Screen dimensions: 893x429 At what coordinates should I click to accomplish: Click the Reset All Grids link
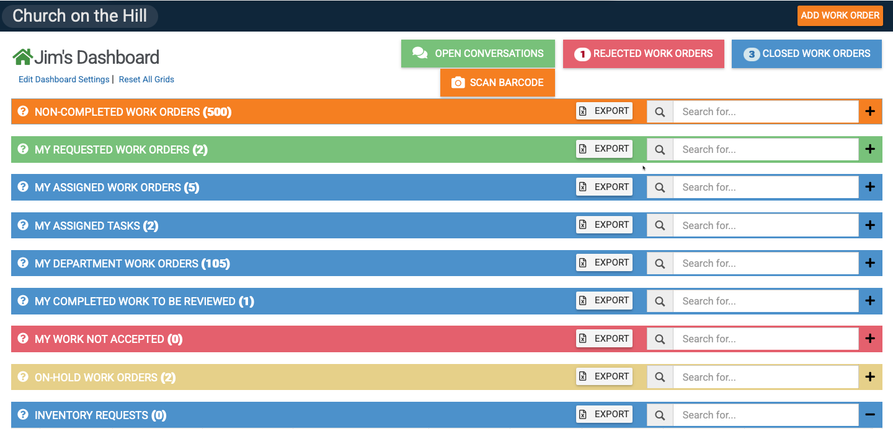(146, 79)
